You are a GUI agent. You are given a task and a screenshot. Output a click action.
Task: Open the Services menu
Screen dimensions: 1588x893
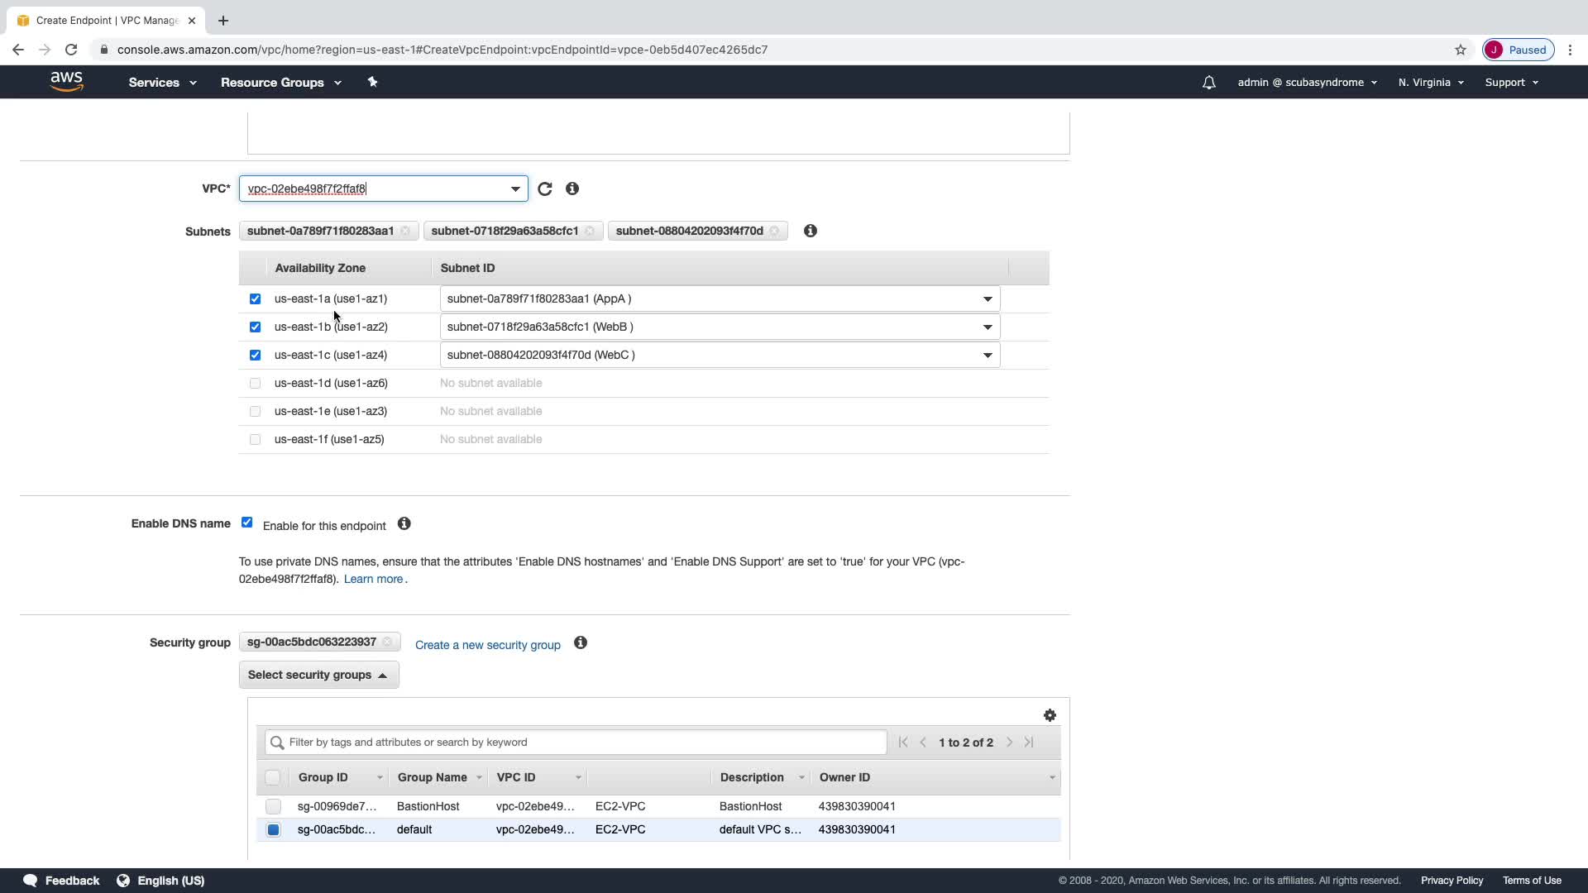(162, 83)
